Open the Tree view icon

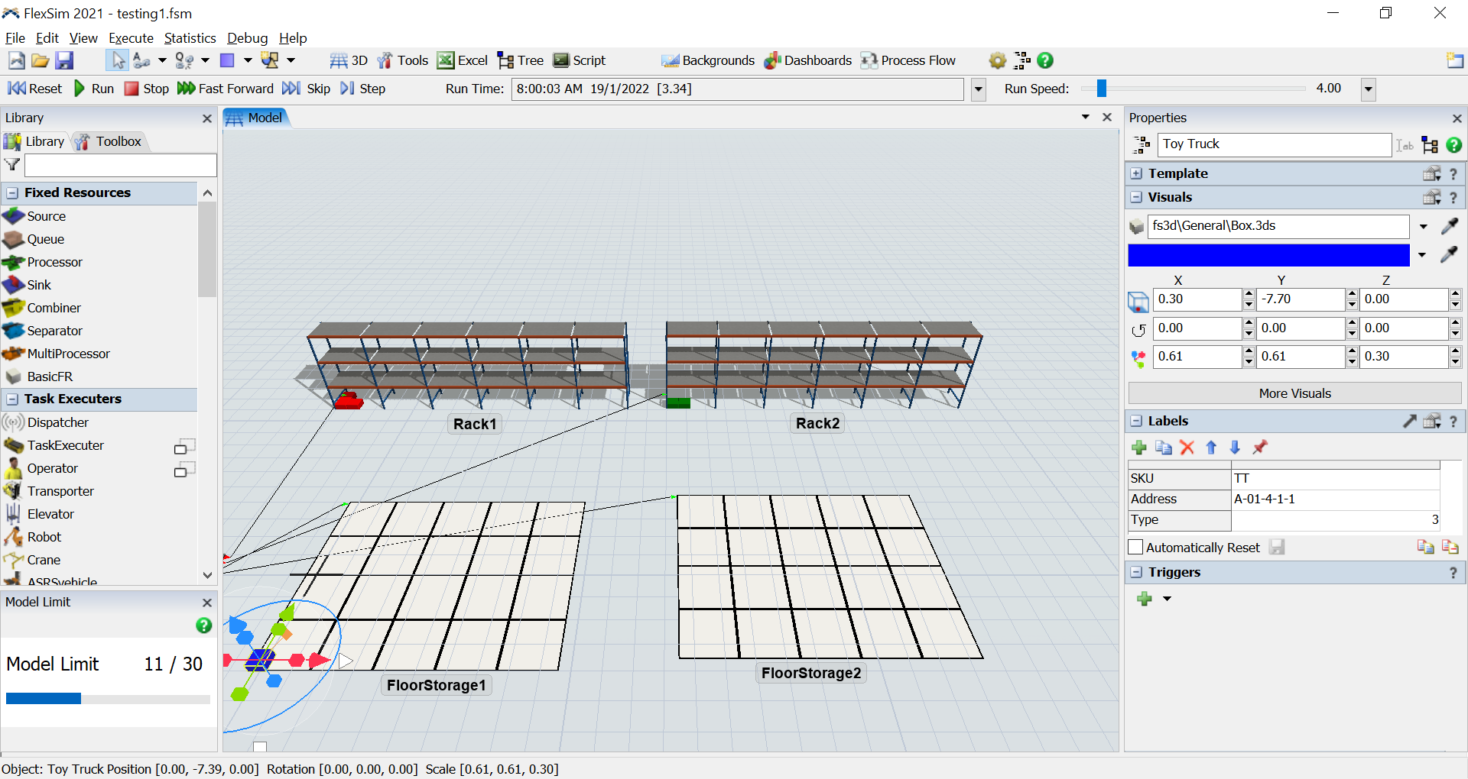click(521, 60)
